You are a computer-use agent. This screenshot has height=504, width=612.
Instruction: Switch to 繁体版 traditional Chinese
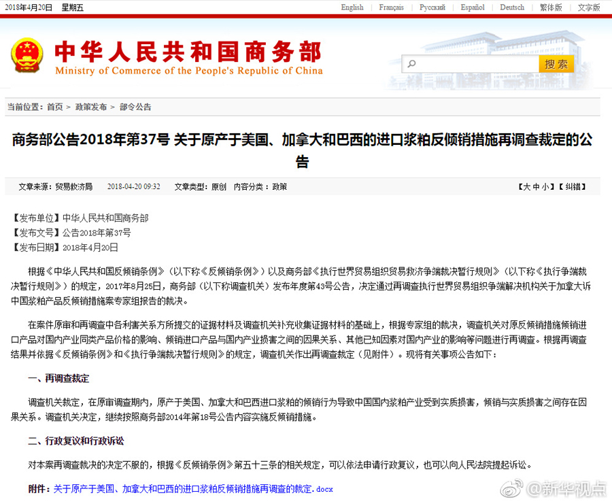pos(551,7)
